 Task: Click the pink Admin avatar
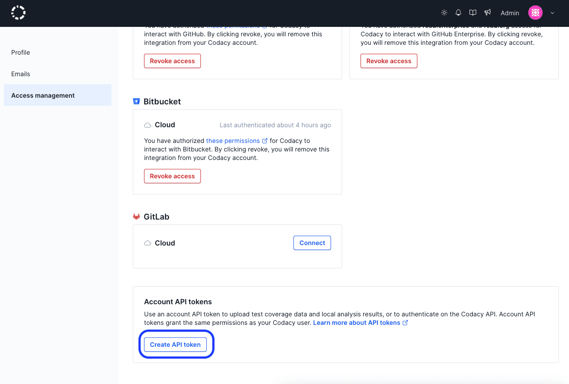tap(535, 13)
